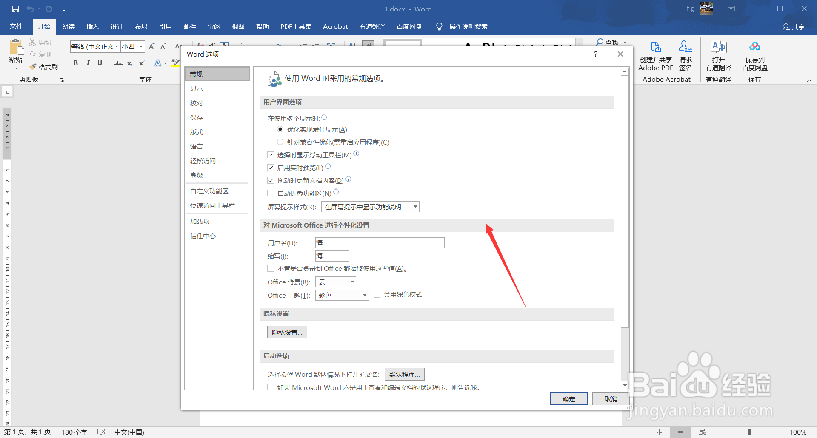817x438 pixels.
Task: Toggle 启用实时预览 checkbox
Action: pyautogui.click(x=271, y=168)
